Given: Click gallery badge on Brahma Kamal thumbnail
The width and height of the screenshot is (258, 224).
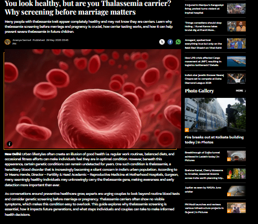Looking at the screenshot, I should [x=229, y=177].
